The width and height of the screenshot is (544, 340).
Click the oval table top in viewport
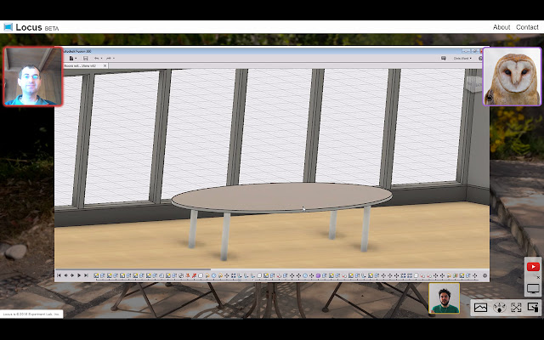click(x=280, y=197)
